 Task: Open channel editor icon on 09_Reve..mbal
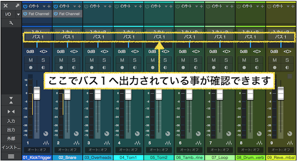[290, 143]
